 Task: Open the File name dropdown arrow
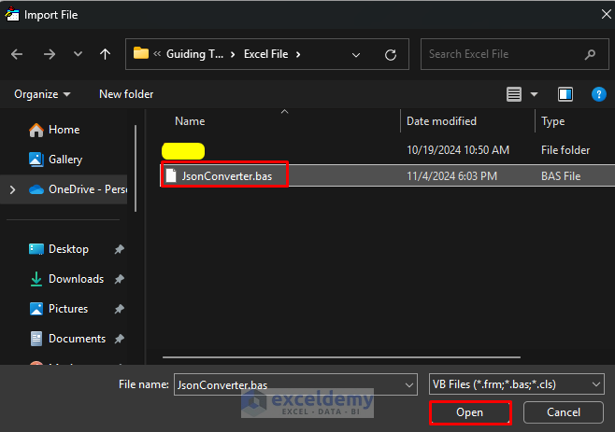coord(409,385)
